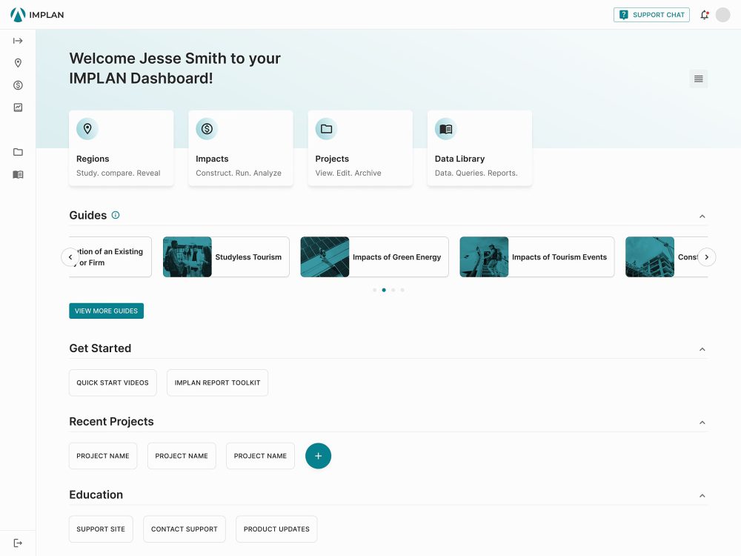Viewport: 741px width, 556px height.
Task: Open the Impacts card
Action: point(241,148)
